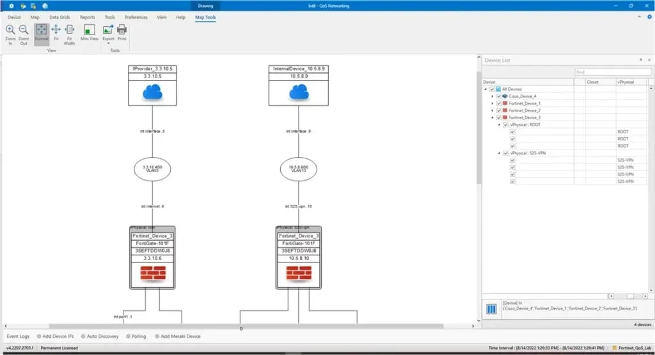This screenshot has width=655, height=355.
Task: Toggle the Mini View panel
Action: 89,33
